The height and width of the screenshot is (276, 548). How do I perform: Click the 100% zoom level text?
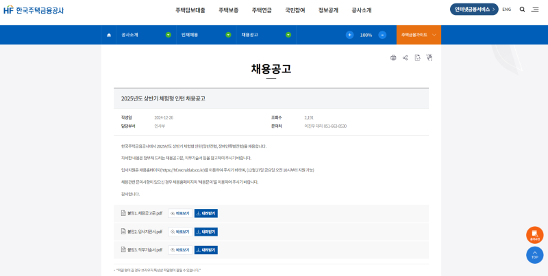pos(366,36)
